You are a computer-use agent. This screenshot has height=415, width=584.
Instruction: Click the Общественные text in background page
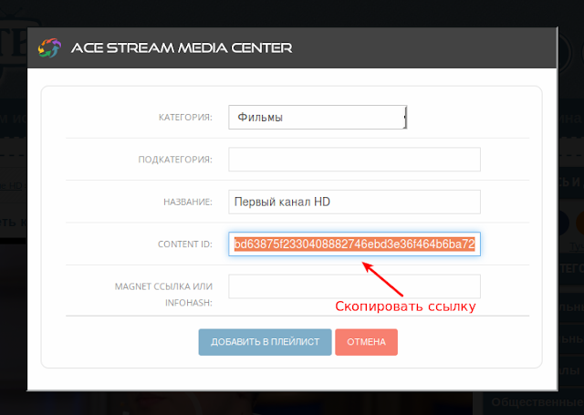click(537, 402)
